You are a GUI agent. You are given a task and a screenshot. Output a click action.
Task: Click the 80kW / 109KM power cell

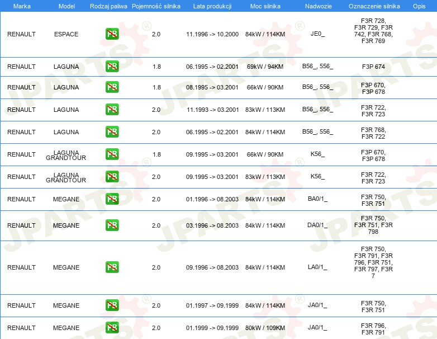tap(265, 328)
